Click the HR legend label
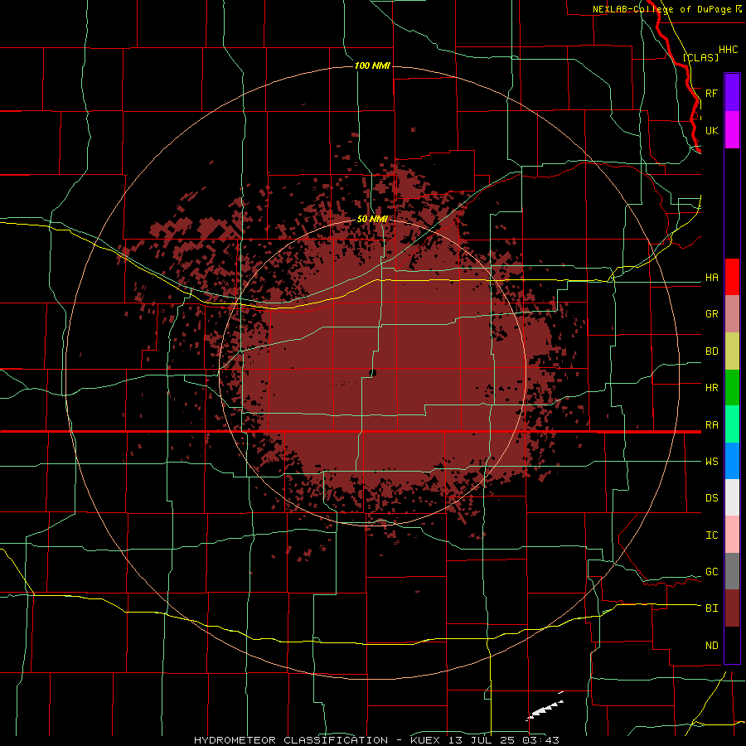This screenshot has height=746, width=746. coord(712,388)
